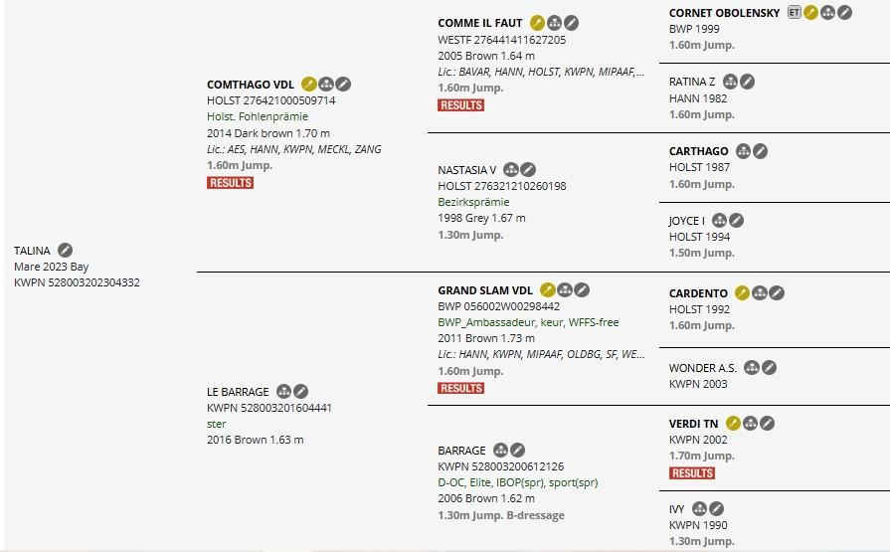Open the RESULTS button under VERDI TN
The image size is (890, 552).
[692, 473]
